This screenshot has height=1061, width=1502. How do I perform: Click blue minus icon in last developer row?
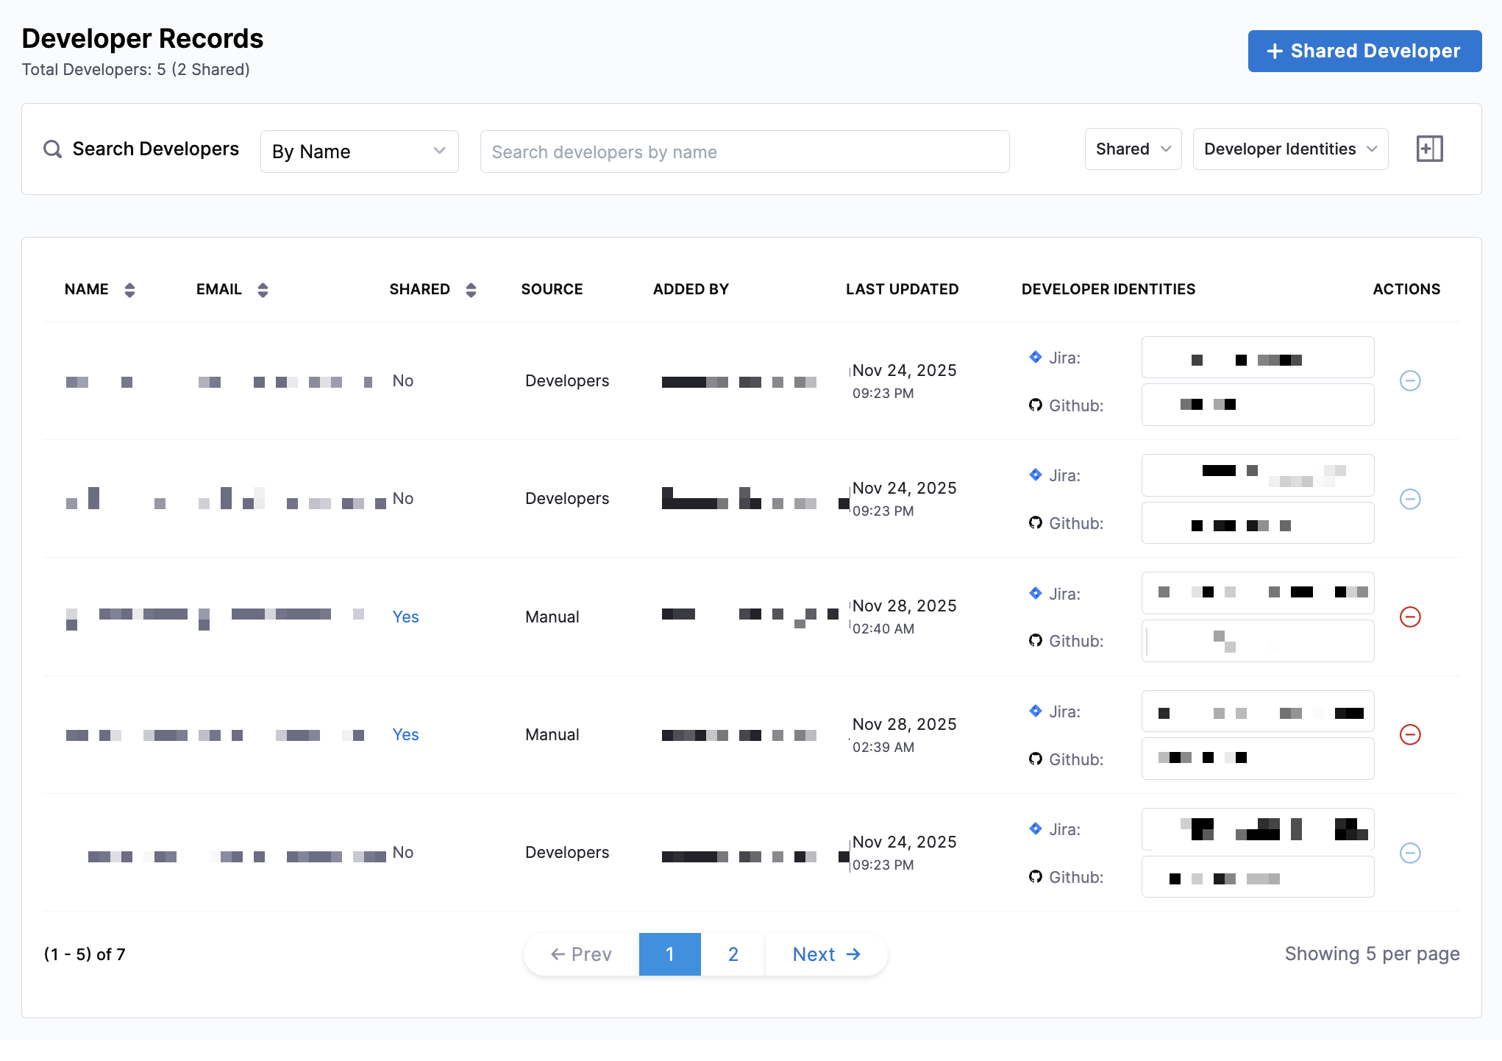[x=1409, y=853]
